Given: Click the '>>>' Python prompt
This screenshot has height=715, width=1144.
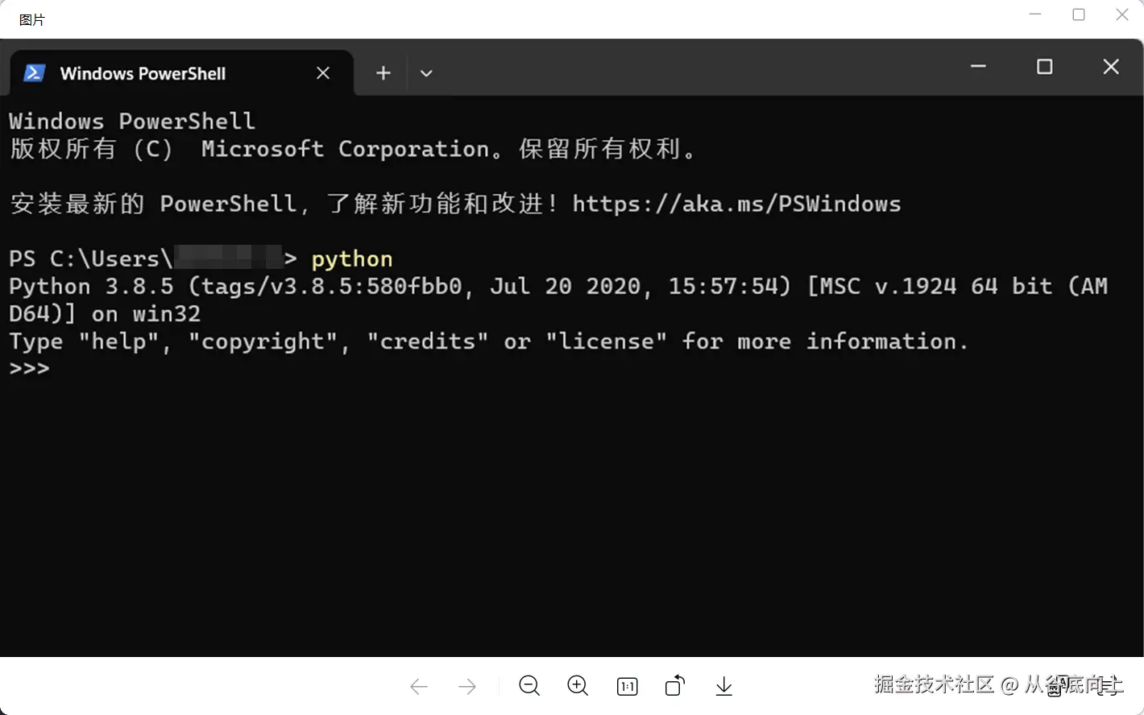Looking at the screenshot, I should (x=29, y=369).
